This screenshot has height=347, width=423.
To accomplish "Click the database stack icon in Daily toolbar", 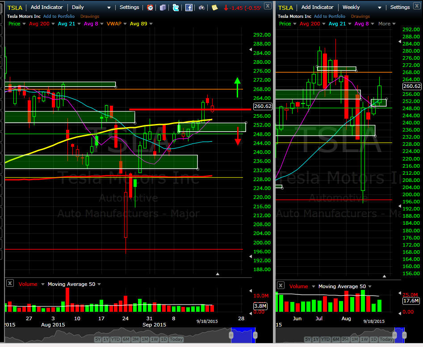I will coord(163,8).
